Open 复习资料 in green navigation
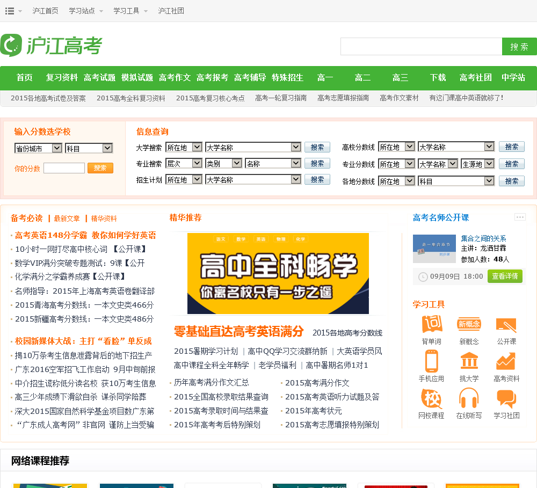 click(x=62, y=78)
